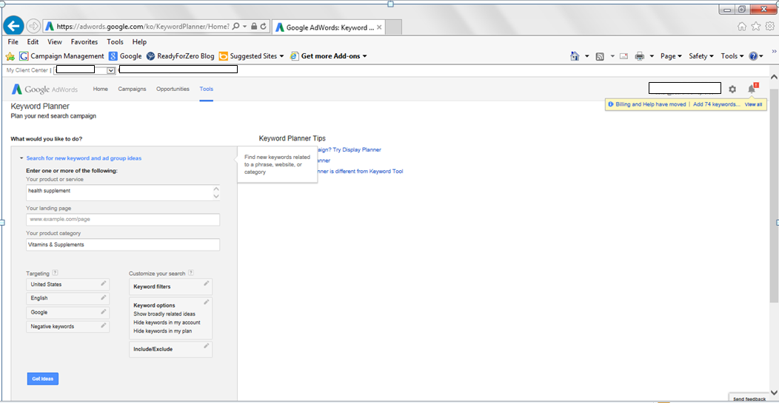
Task: Click the Print icon in command bar
Action: tap(639, 56)
